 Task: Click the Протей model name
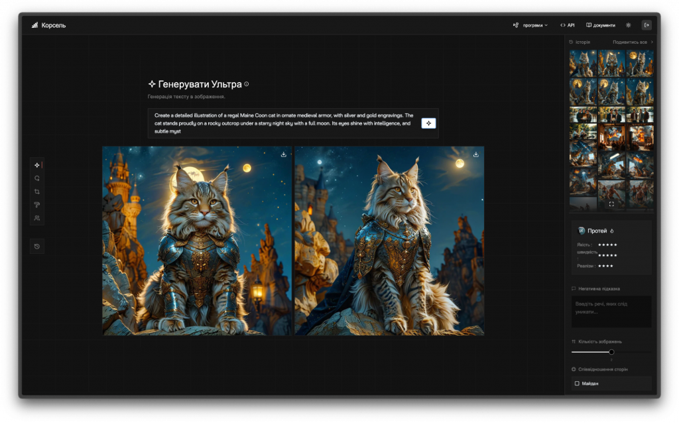pyautogui.click(x=597, y=231)
